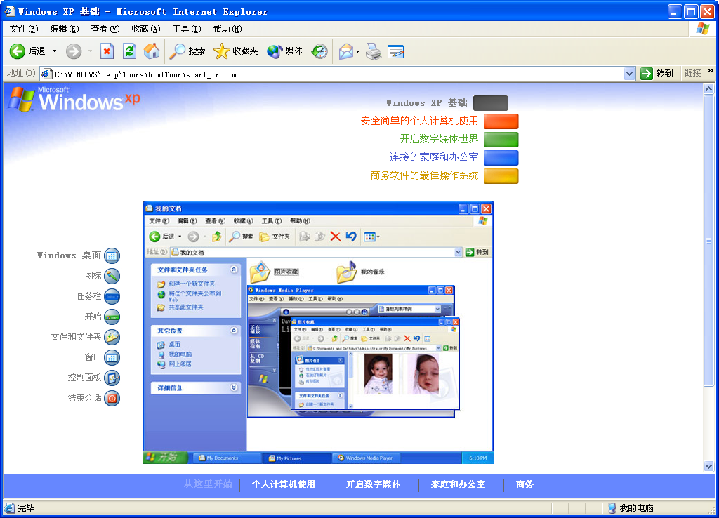Click the red X Stop button
719x518 pixels.
(107, 51)
